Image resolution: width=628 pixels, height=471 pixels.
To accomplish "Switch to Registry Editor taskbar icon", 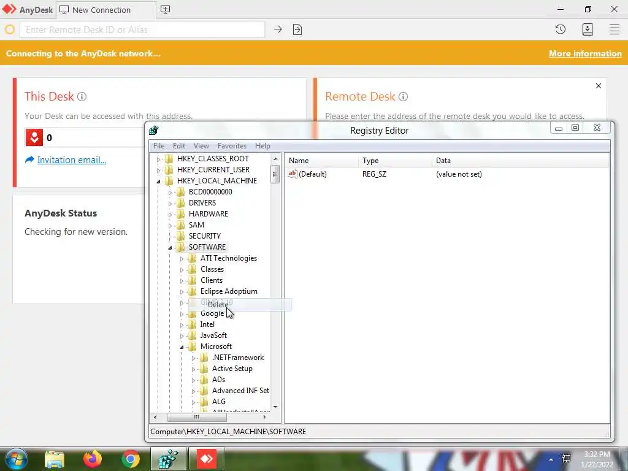I will (169, 459).
